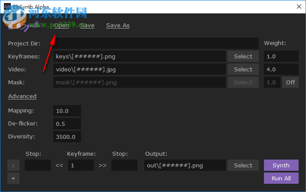The height and width of the screenshot is (192, 306).
Task: Select video files with Select button
Action: coord(243,69)
